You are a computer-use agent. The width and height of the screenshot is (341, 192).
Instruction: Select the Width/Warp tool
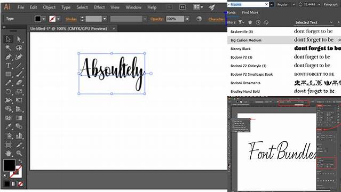(8, 100)
